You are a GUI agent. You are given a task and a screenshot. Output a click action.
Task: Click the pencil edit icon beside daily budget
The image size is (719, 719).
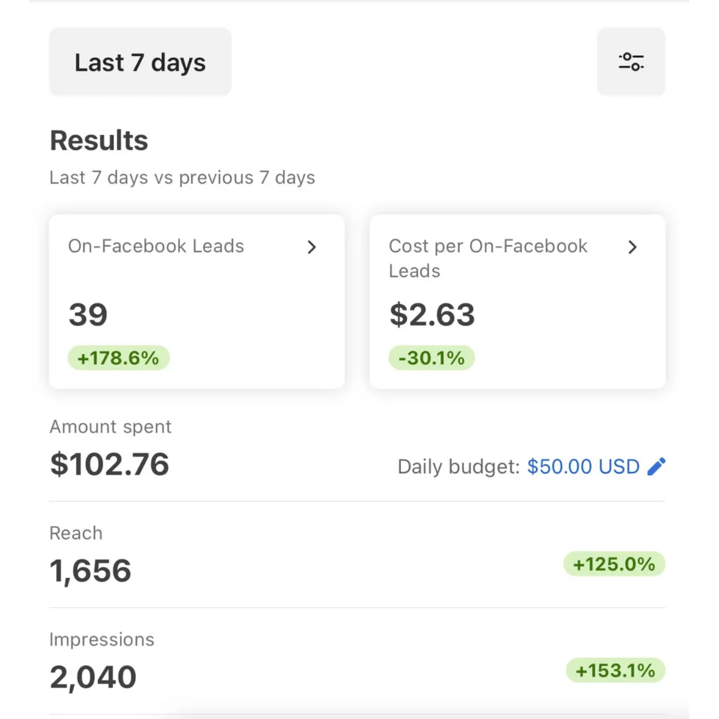point(656,466)
